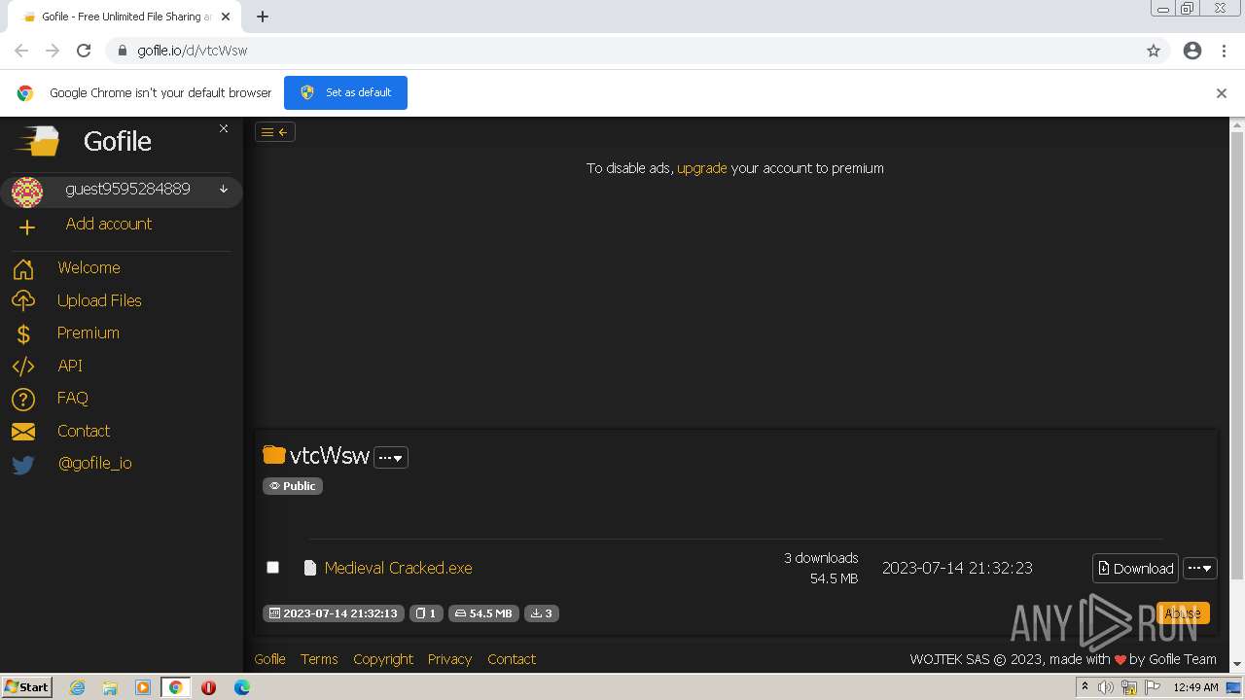Click the volume icon in system tray
This screenshot has height=700, width=1245.
tap(1106, 687)
